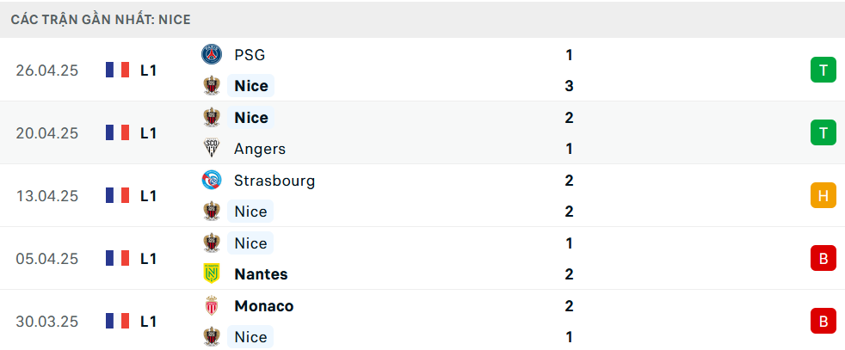Click orange H badge for Strasbourg match
Image resolution: width=845 pixels, height=350 pixels.
click(x=823, y=195)
